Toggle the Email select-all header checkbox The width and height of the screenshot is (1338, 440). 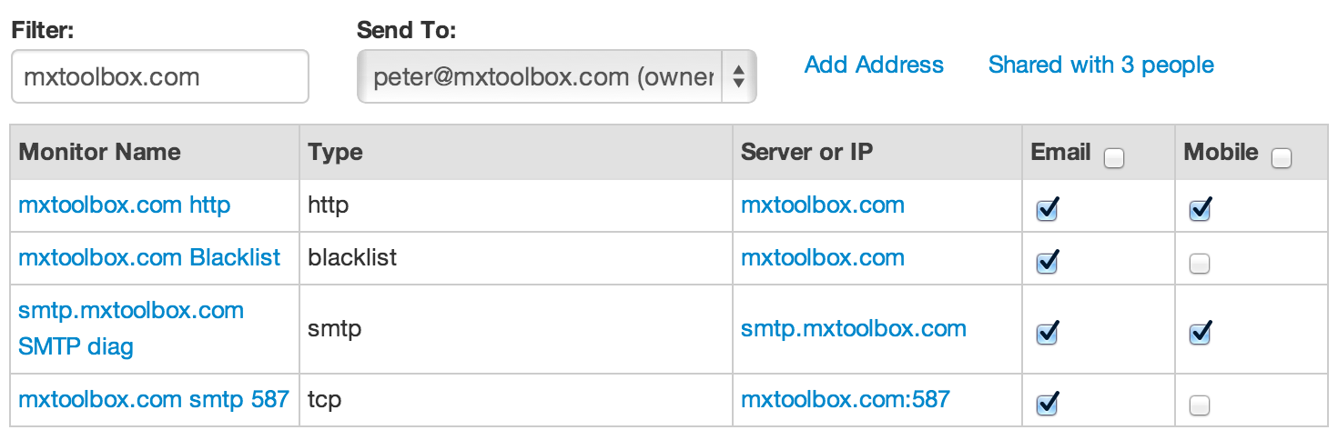tap(1113, 158)
